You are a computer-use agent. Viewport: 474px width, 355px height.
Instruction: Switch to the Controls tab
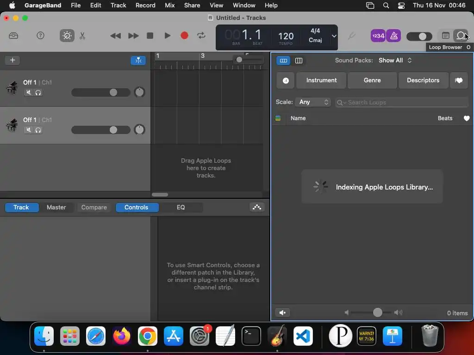click(137, 208)
